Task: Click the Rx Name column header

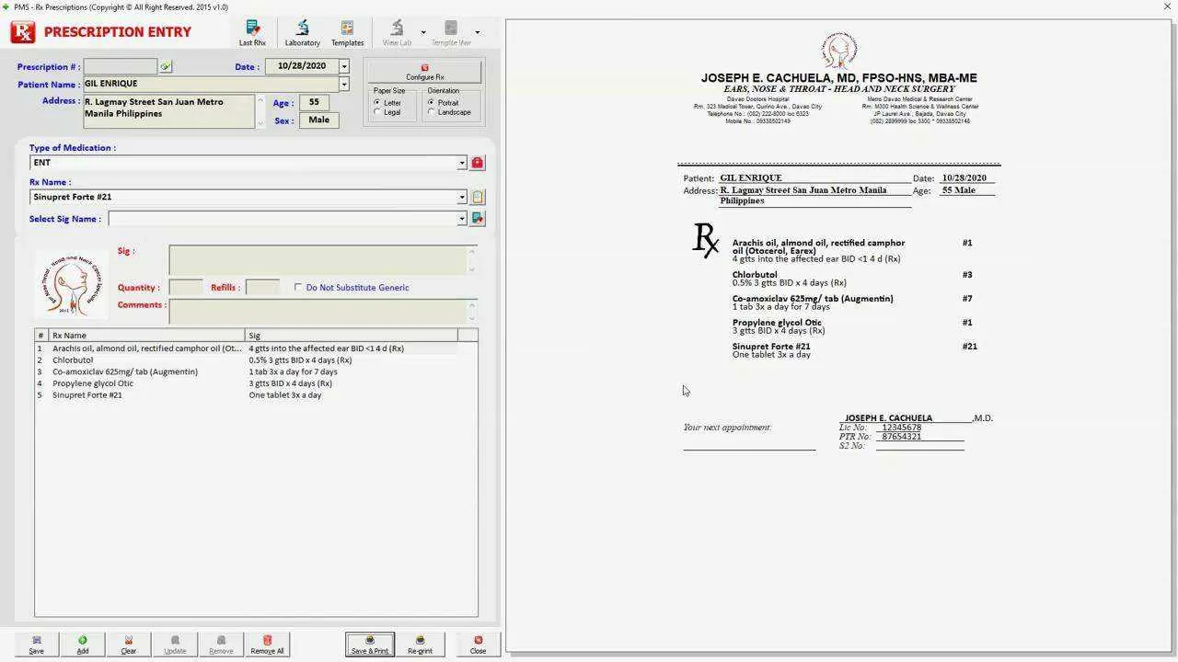Action: [x=146, y=336]
